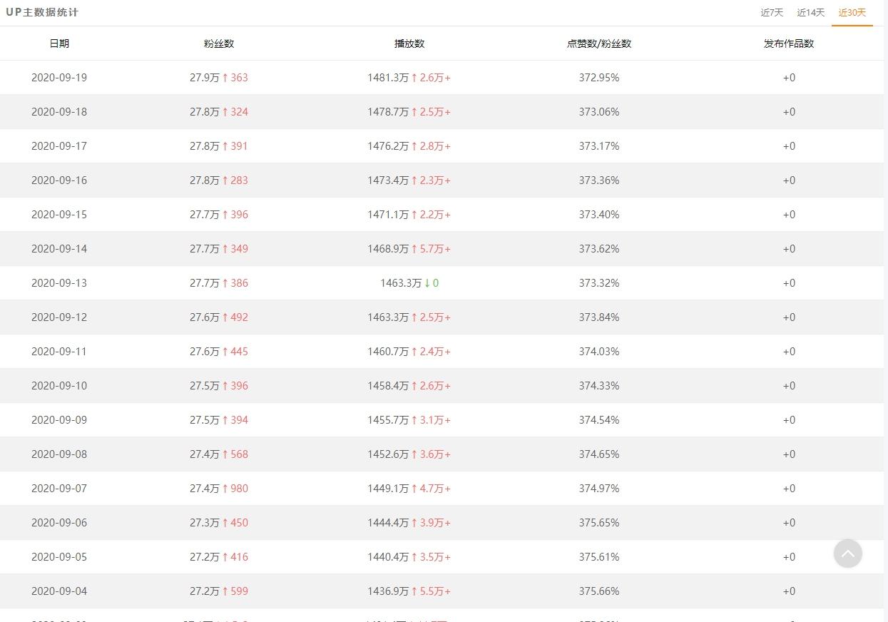Image resolution: width=888 pixels, height=622 pixels.
Task: Click the 粉丝数 column header
Action: pos(219,44)
